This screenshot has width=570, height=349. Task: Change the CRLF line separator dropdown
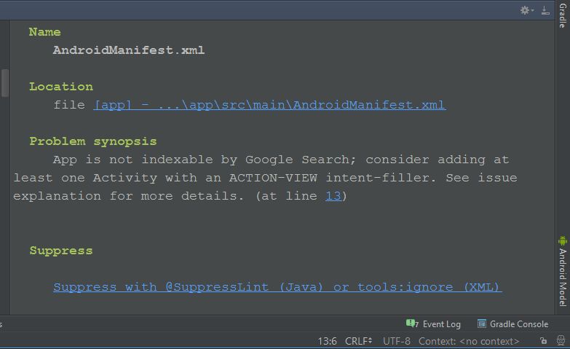click(358, 341)
